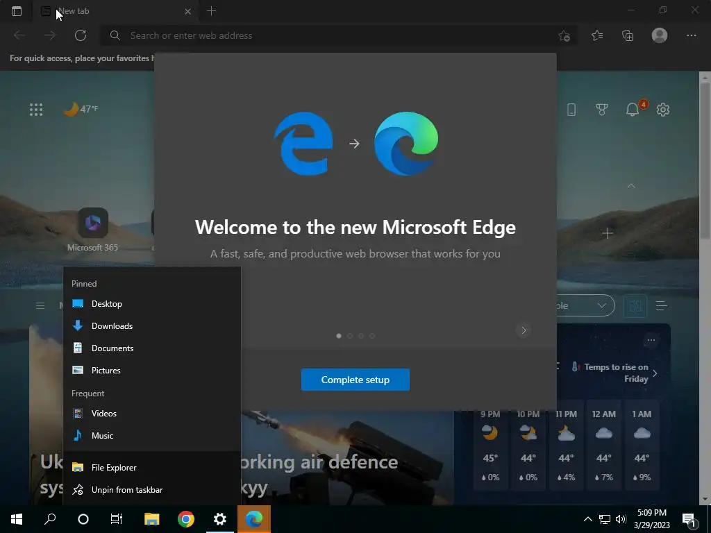Open Edge Settings and more menu
Image resolution: width=711 pixels, height=533 pixels.
pyautogui.click(x=691, y=35)
